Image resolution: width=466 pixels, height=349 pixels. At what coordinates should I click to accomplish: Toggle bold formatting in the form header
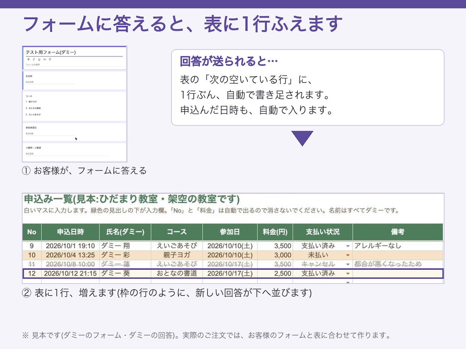[x=29, y=60]
